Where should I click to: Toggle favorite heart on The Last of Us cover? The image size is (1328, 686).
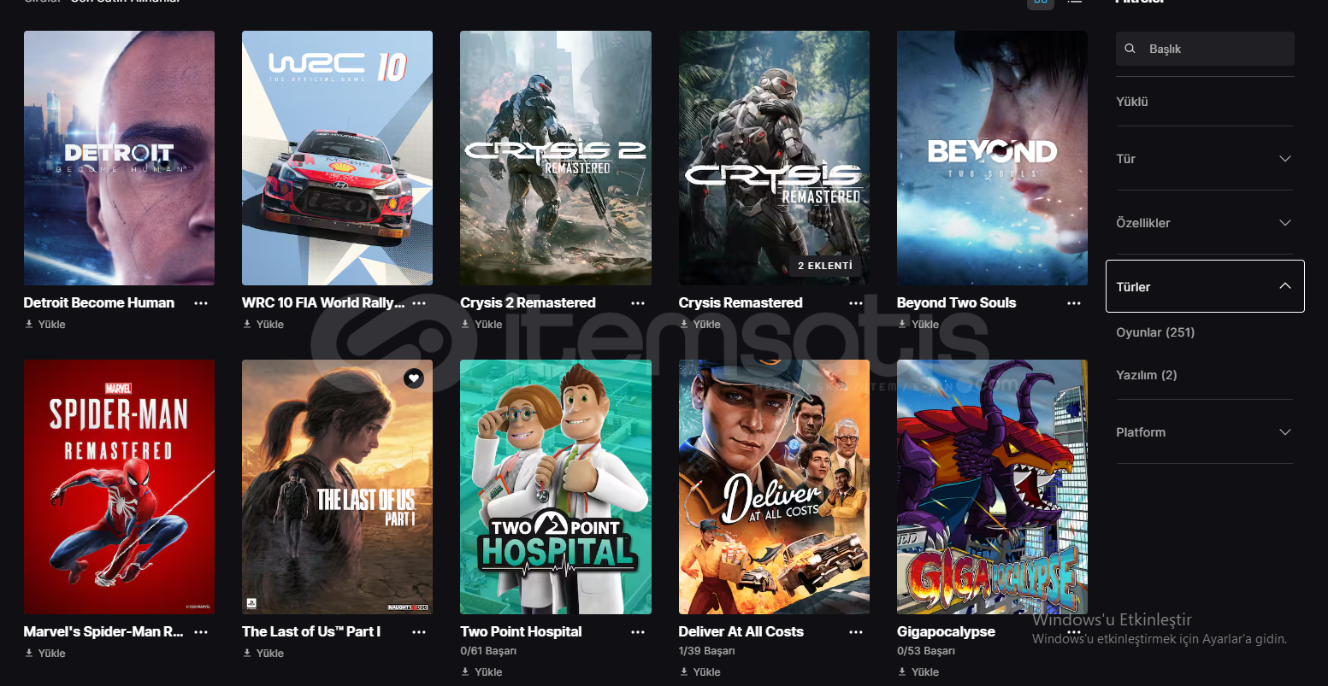(414, 378)
